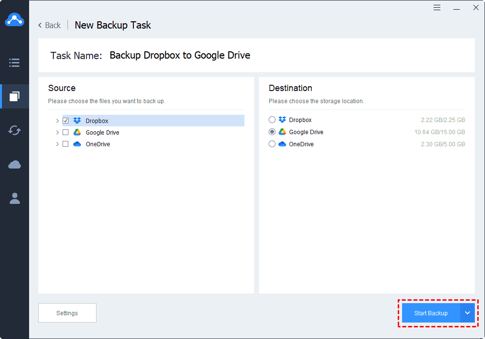Open the task list sidebar icon

[x=15, y=62]
